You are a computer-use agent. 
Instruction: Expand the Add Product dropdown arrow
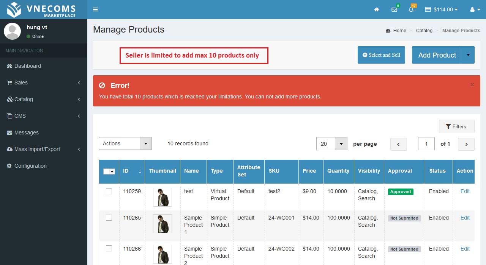(467, 55)
